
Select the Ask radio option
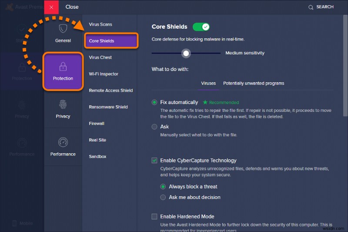point(154,127)
